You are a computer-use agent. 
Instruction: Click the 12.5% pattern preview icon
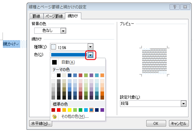pos(54,47)
